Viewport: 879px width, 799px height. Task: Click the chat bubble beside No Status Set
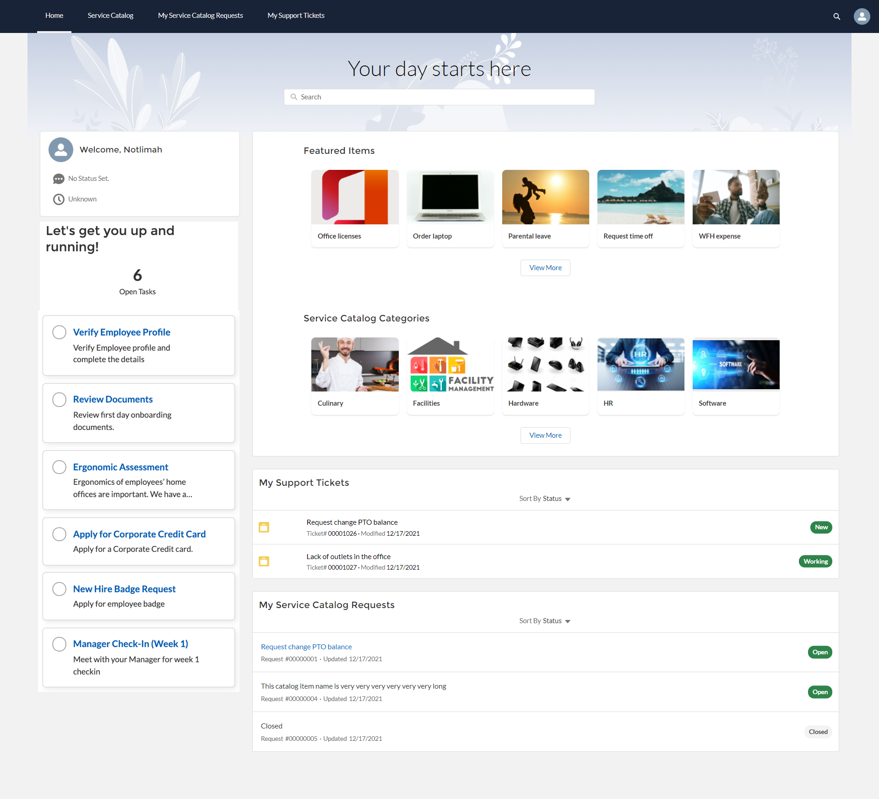click(x=59, y=179)
